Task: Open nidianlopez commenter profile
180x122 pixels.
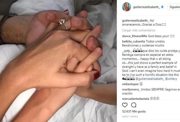Action: point(130,84)
